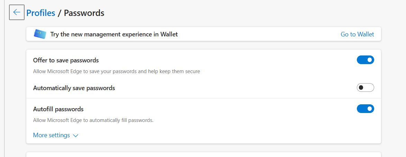The image size is (406, 157).
Task: Select the Autofill passwords label
Action: [x=58, y=109]
